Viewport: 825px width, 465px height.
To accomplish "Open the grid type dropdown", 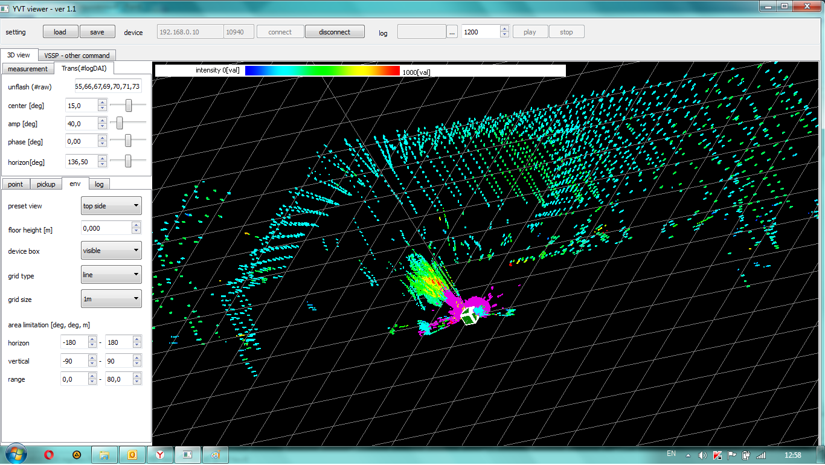I will pos(111,275).
